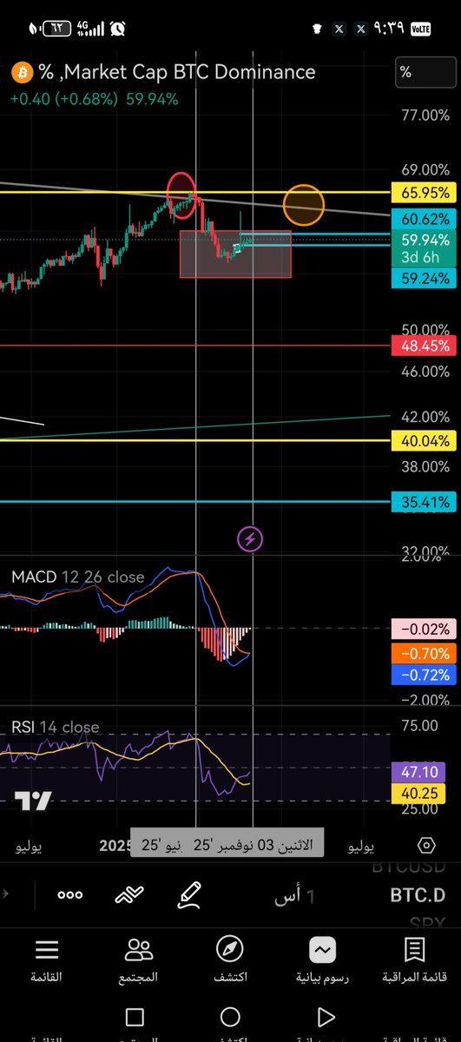Select the red shaded rectangle drawing
The height and width of the screenshot is (1042, 461).
pos(235,254)
